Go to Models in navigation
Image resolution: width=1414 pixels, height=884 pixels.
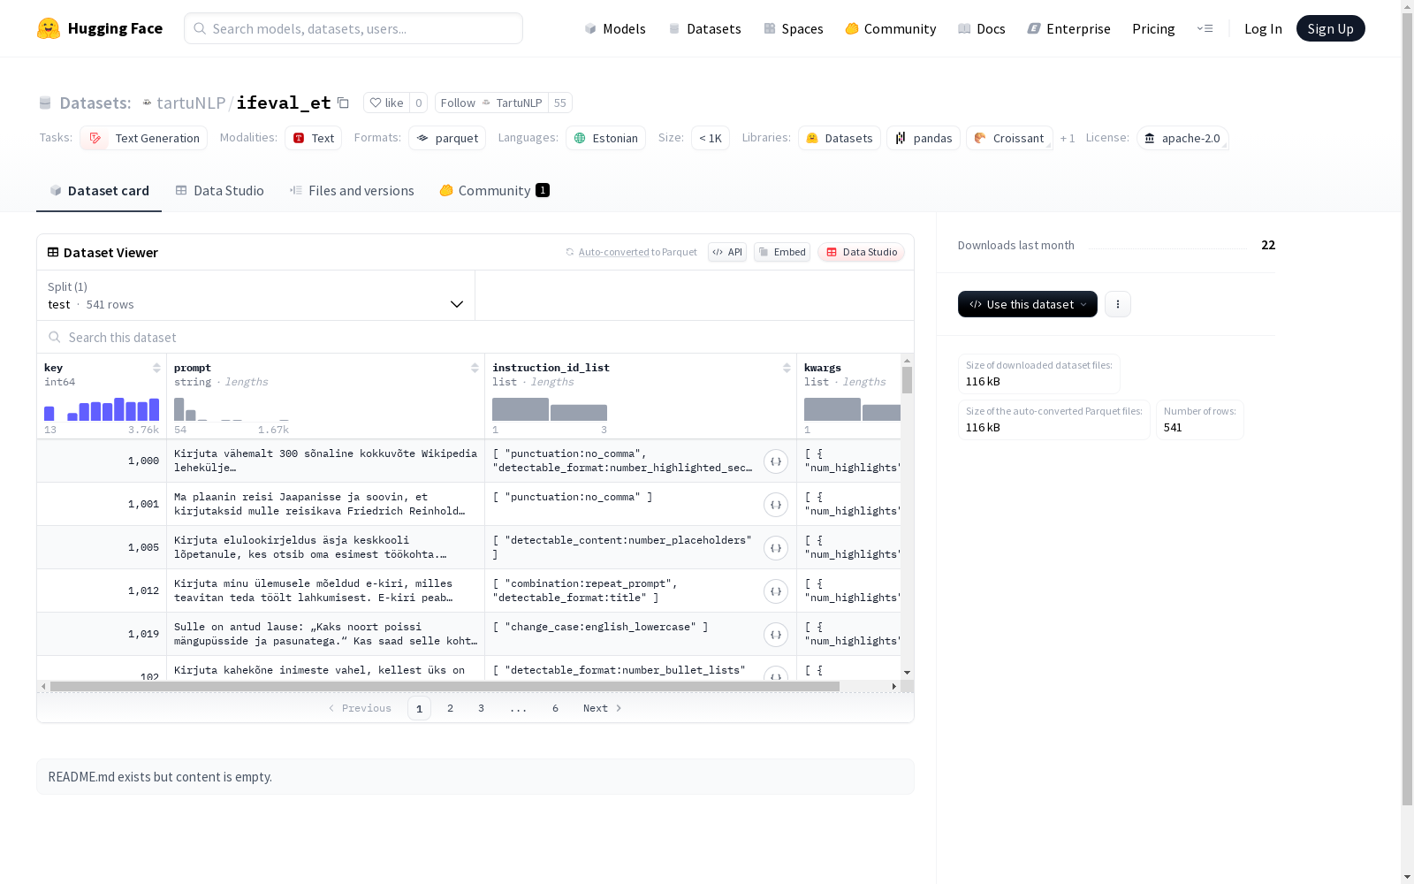click(x=615, y=28)
